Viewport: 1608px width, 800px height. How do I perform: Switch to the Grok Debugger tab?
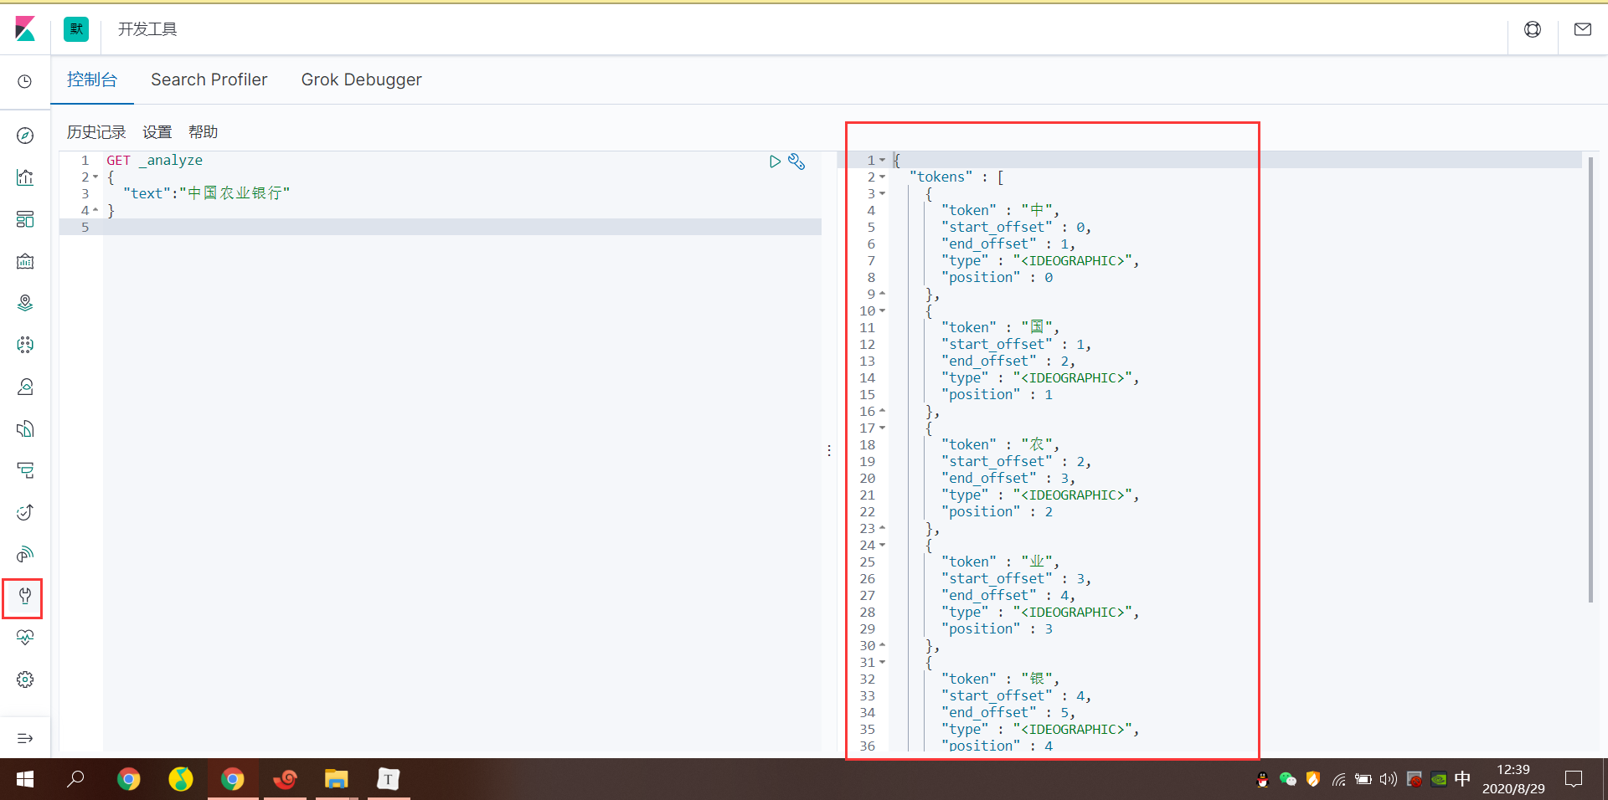[361, 79]
